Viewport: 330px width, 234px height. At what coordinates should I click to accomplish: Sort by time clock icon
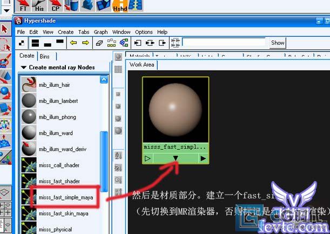pyautogui.click(x=118, y=180)
